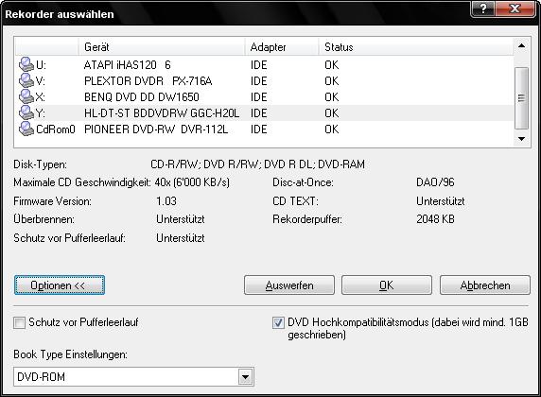Click the Auswerfen button

[x=289, y=285]
